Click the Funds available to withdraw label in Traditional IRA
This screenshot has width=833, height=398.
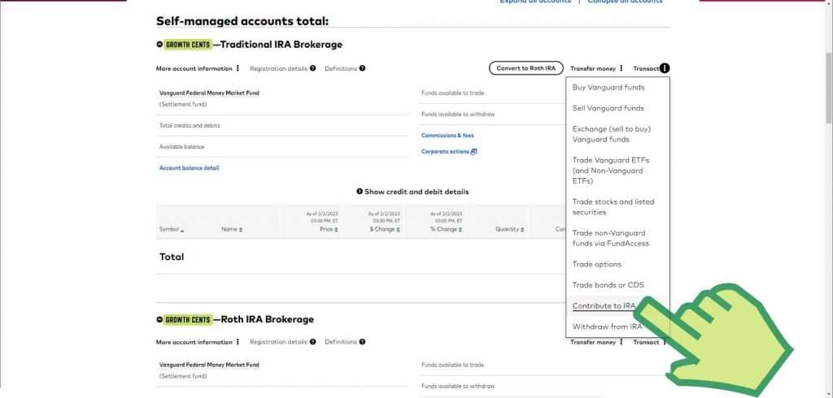(x=458, y=114)
